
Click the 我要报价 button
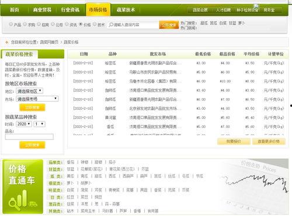(234, 141)
